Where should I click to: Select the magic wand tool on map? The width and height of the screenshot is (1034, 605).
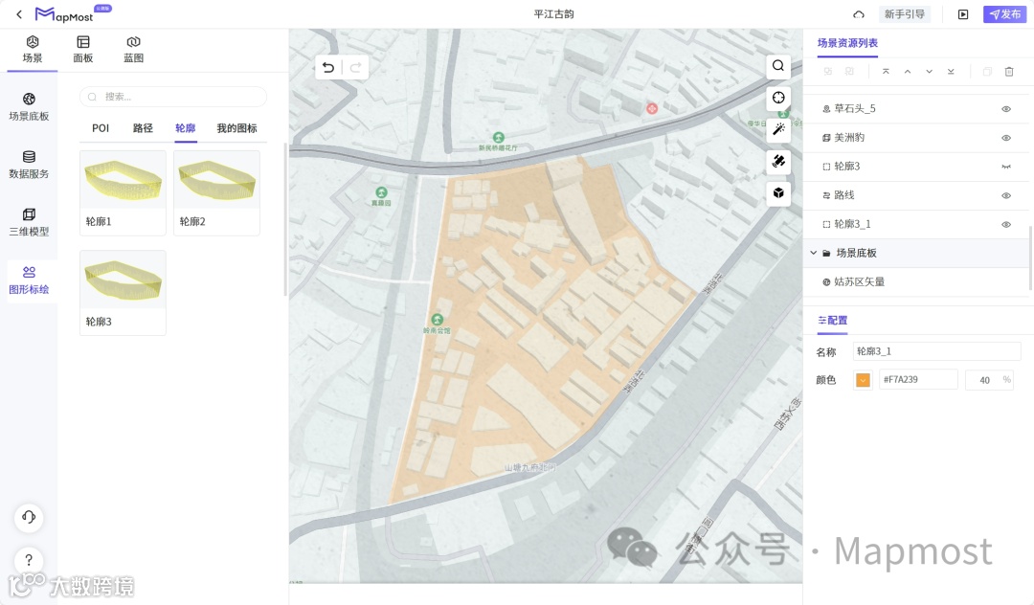tap(778, 129)
